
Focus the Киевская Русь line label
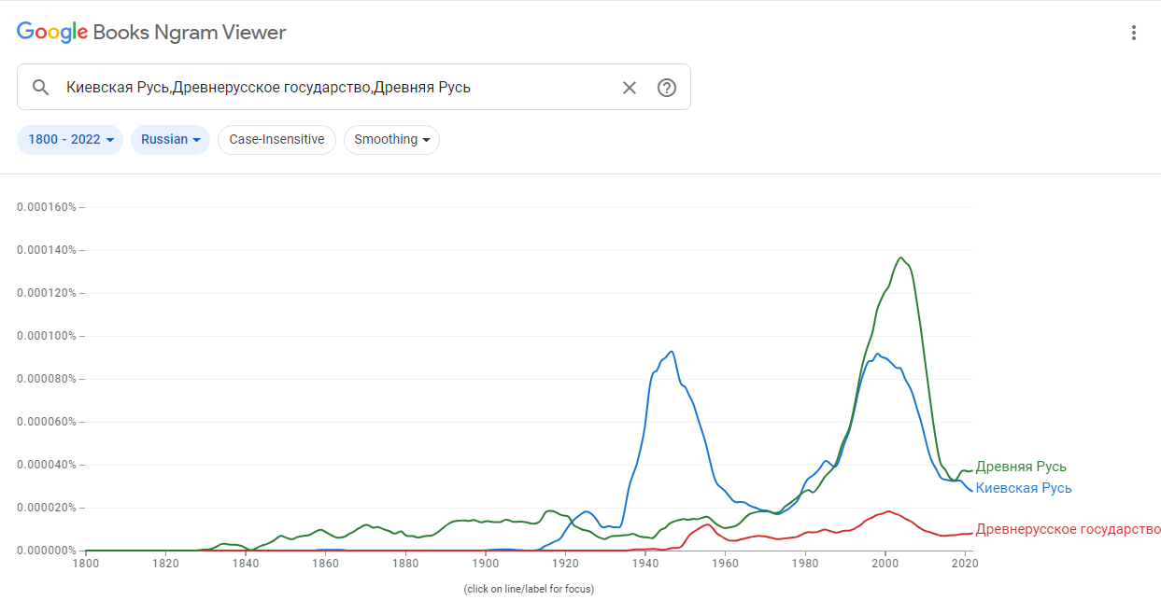click(1024, 488)
